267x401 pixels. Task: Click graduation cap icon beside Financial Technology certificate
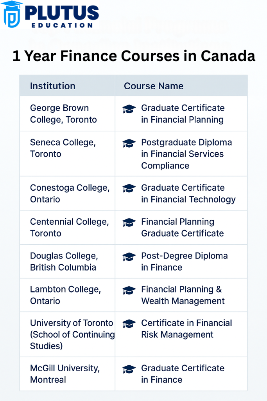coord(129,188)
